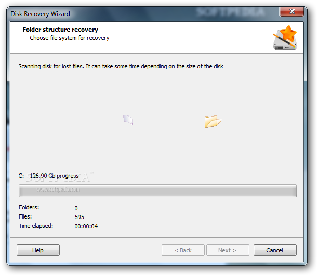Click the disabled Next button
318x276 pixels.
click(x=228, y=250)
